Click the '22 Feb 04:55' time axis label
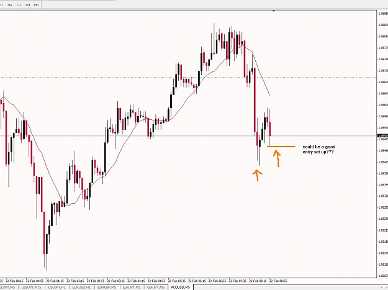The image size is (388, 290). tap(156, 281)
